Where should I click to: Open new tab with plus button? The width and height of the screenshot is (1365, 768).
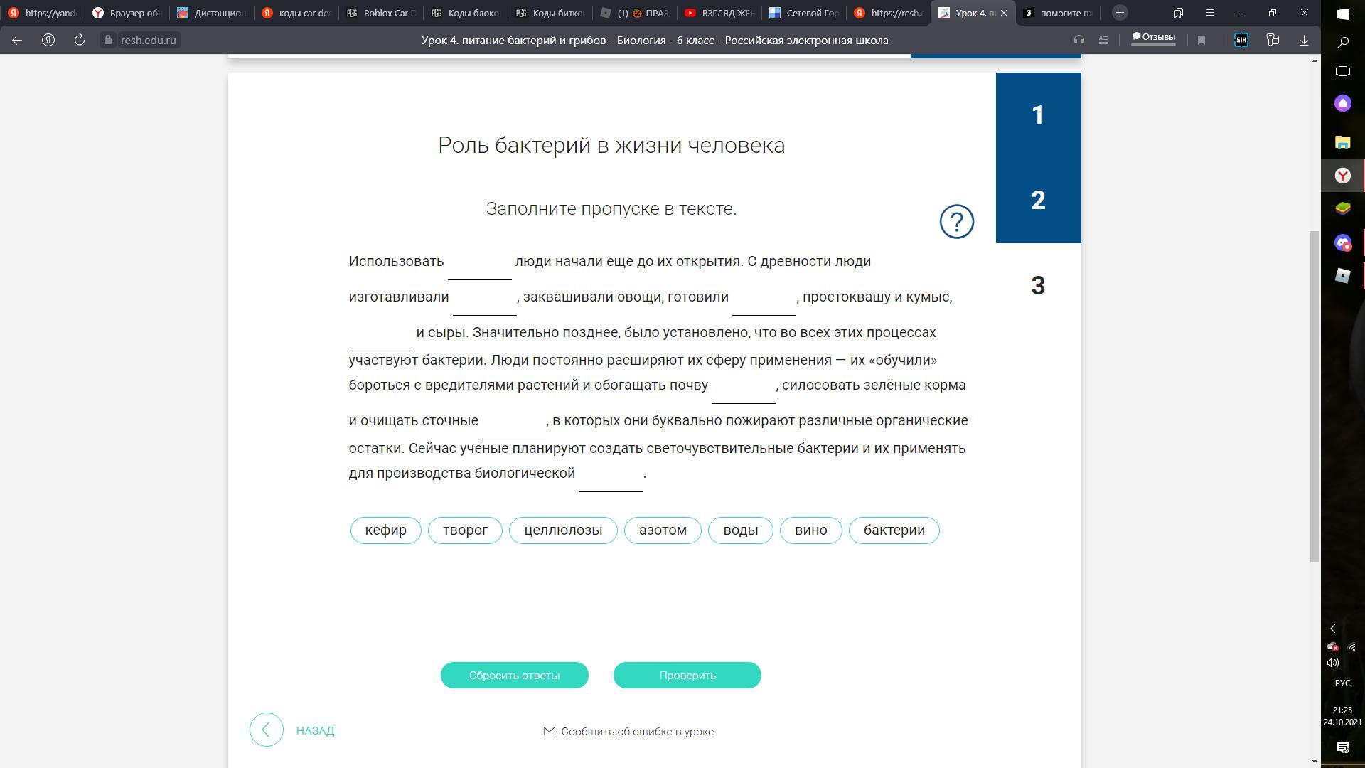click(x=1120, y=13)
